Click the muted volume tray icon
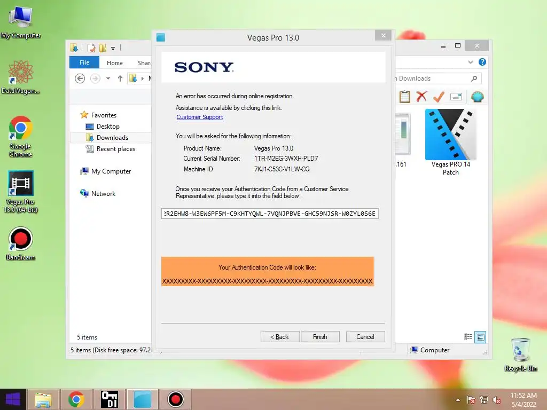The height and width of the screenshot is (410, 547). coord(496,400)
